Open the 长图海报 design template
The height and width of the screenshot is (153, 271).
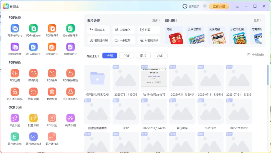[216, 35]
